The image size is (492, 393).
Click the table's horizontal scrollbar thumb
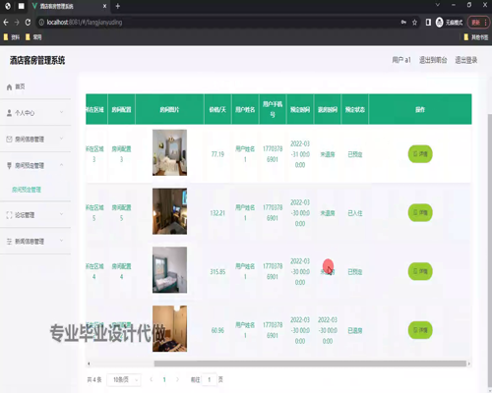click(310, 364)
